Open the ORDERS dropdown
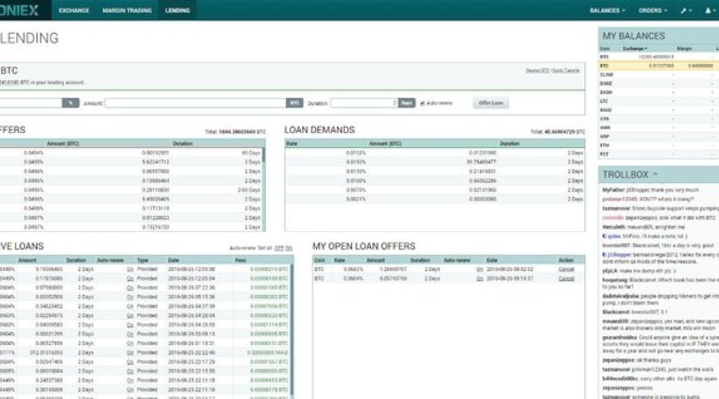719x399 pixels. 650,10
